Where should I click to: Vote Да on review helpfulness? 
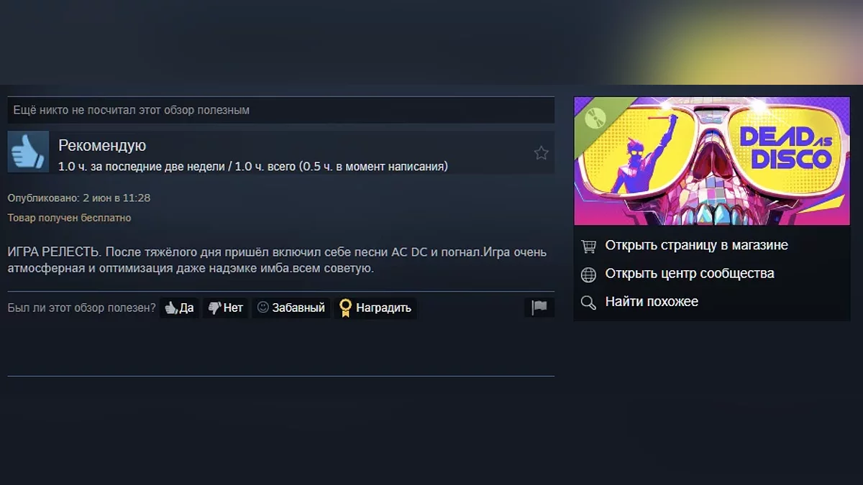(x=179, y=308)
